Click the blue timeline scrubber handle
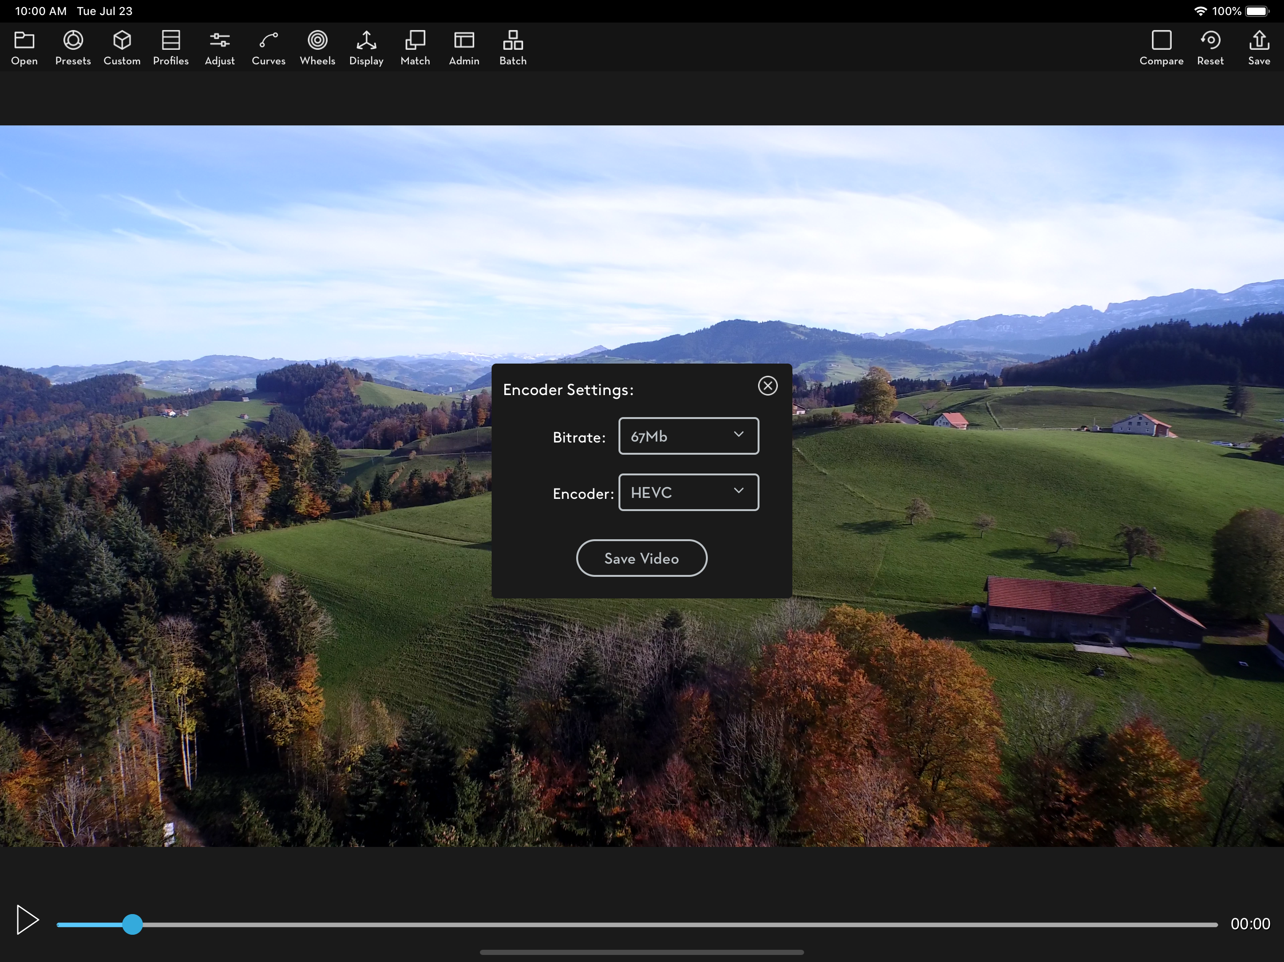The height and width of the screenshot is (962, 1284). [133, 924]
